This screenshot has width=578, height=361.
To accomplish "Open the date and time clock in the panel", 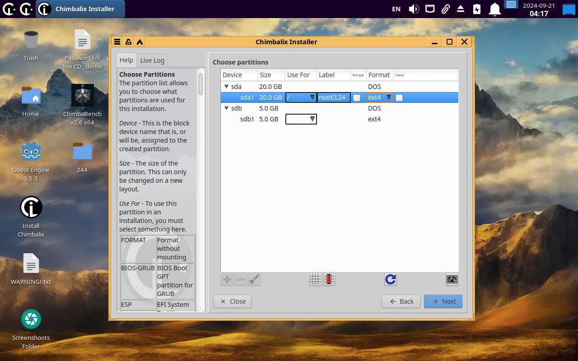I will [x=539, y=9].
